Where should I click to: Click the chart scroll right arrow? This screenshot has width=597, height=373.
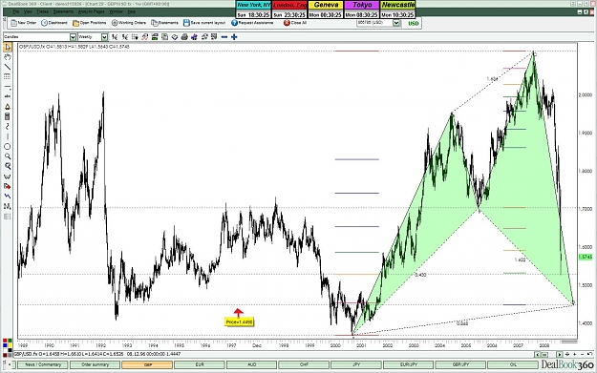(559, 354)
